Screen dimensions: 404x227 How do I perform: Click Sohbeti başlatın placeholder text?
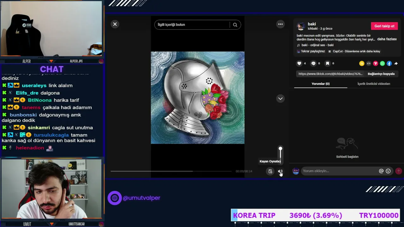click(x=347, y=157)
